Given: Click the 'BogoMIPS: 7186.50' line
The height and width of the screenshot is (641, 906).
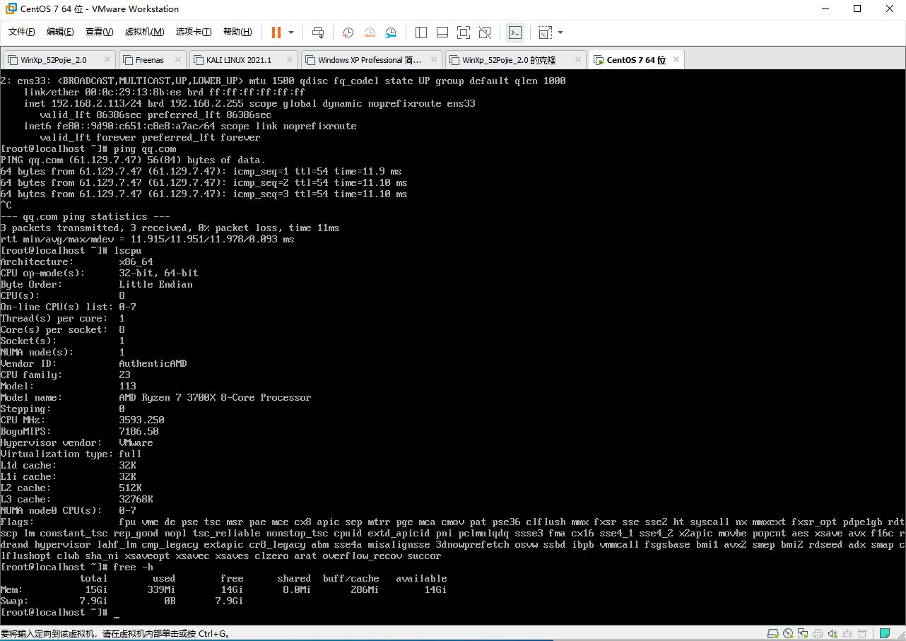Looking at the screenshot, I should [x=79, y=432].
